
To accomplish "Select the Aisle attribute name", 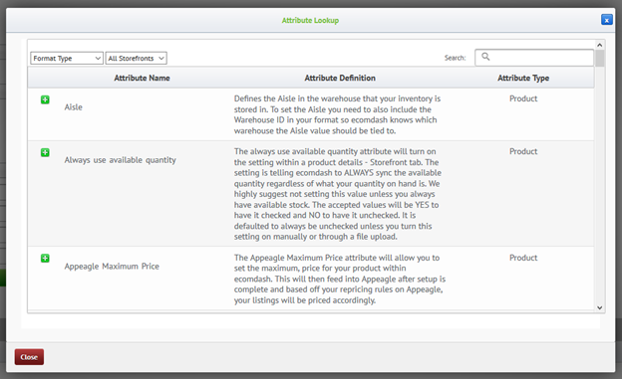I will (x=74, y=107).
